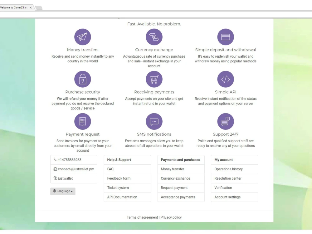Click the SMS notifications title

[x=154, y=134]
